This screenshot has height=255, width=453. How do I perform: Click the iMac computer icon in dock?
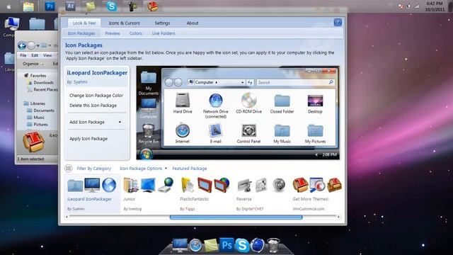point(180,245)
